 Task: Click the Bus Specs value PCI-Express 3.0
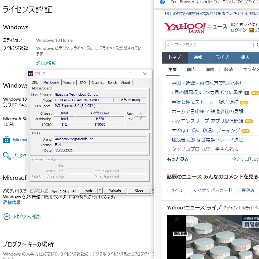pyautogui.click(x=100, y=106)
